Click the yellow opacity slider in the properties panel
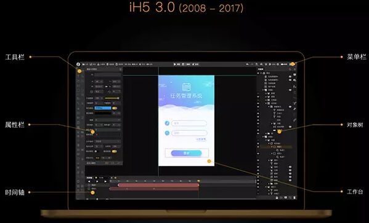The height and width of the screenshot is (223, 369). tap(112, 98)
